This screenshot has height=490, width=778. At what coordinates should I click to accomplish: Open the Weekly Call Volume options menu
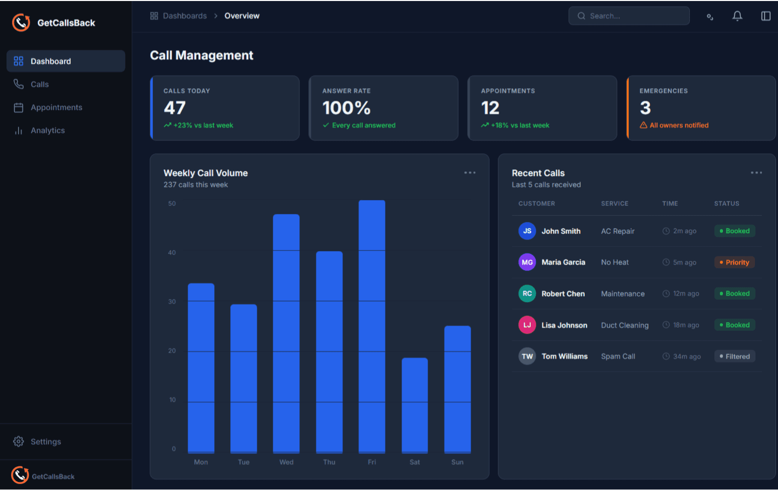[470, 172]
